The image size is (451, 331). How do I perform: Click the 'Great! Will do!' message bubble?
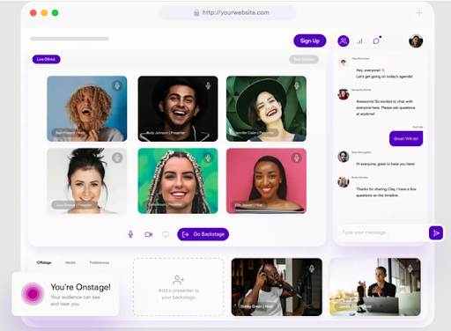coord(406,138)
